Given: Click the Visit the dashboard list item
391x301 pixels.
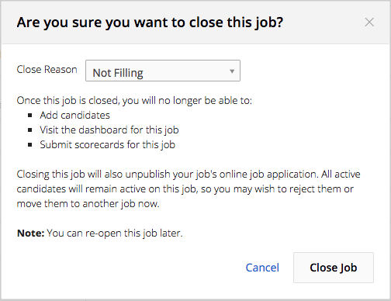Looking at the screenshot, I should [x=109, y=130].
